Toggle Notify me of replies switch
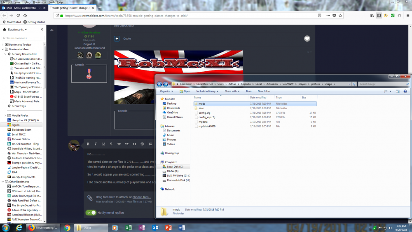 coord(91,213)
